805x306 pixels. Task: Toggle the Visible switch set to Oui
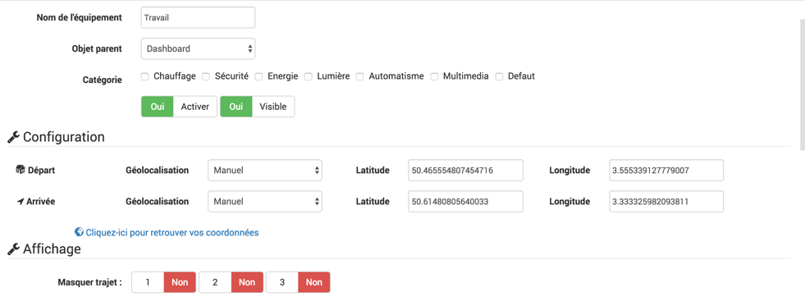[x=258, y=107]
